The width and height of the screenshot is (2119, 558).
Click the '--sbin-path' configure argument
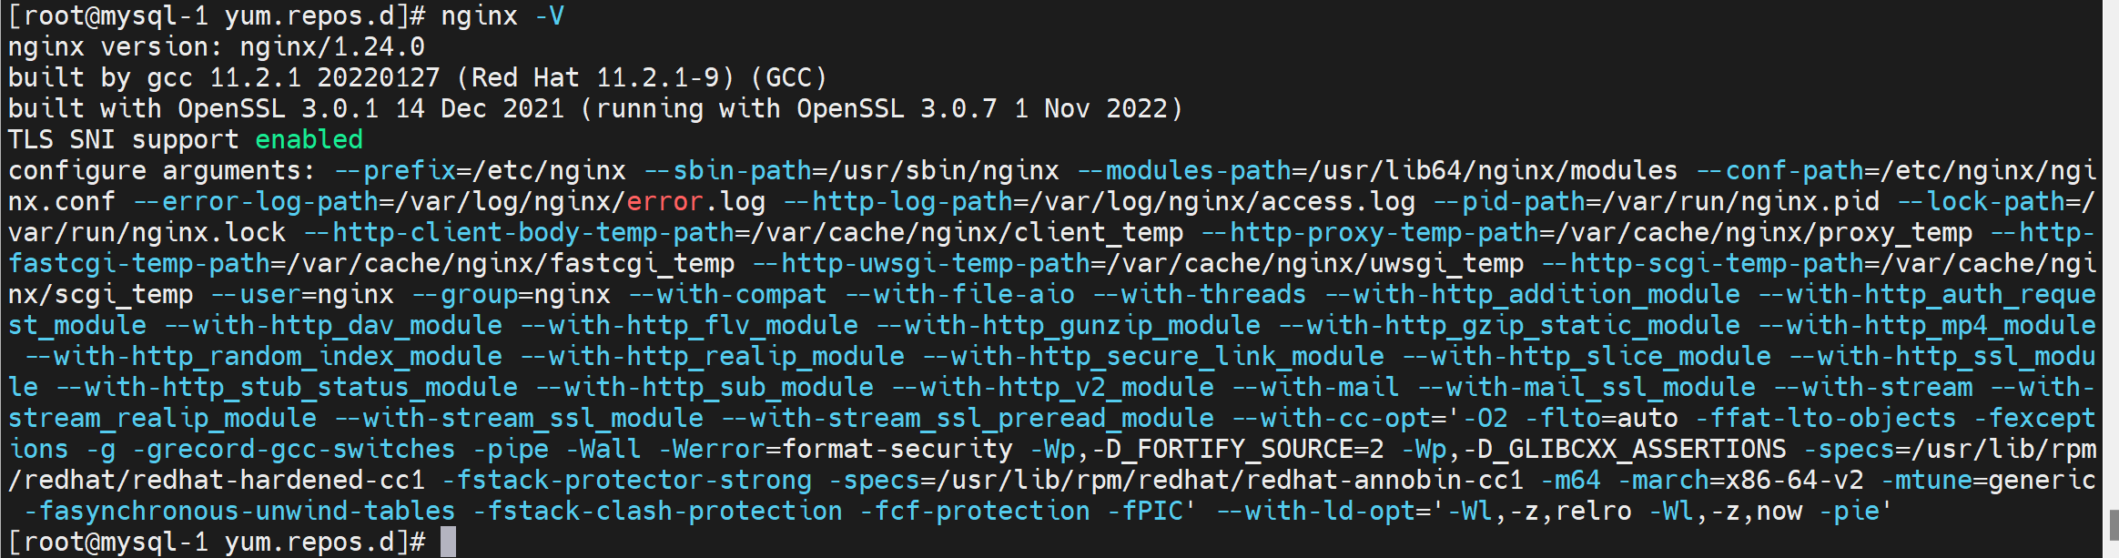(727, 170)
